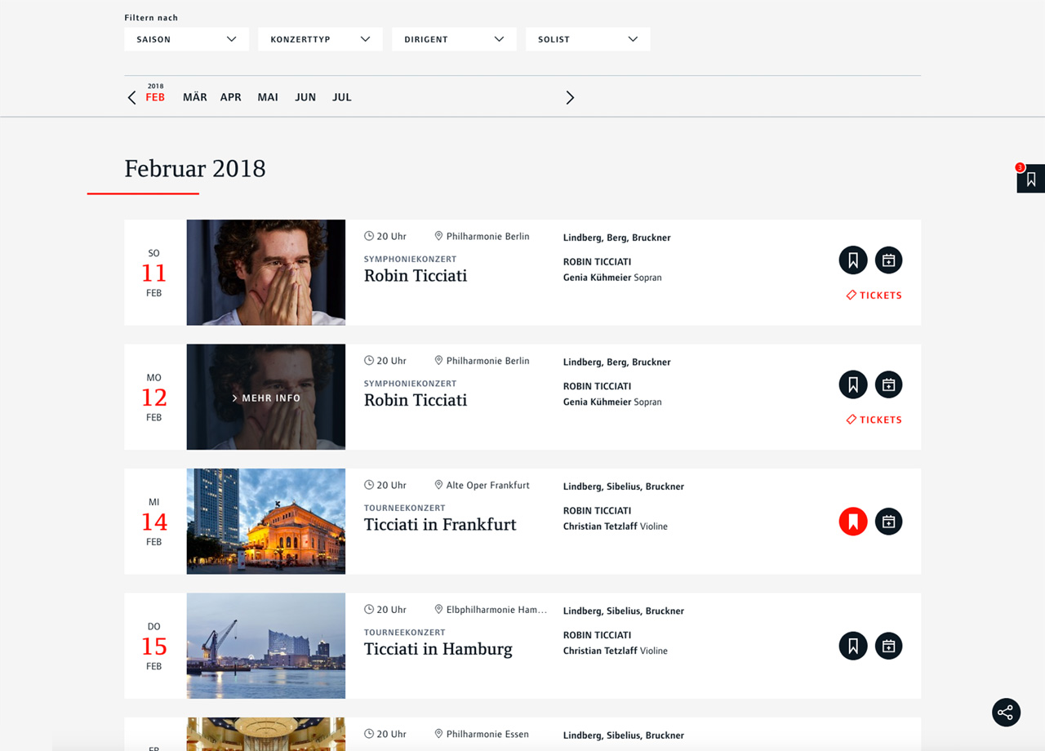Bookmark the 12 Feb Robin Ticciati concert
The width and height of the screenshot is (1045, 751).
pyautogui.click(x=853, y=384)
